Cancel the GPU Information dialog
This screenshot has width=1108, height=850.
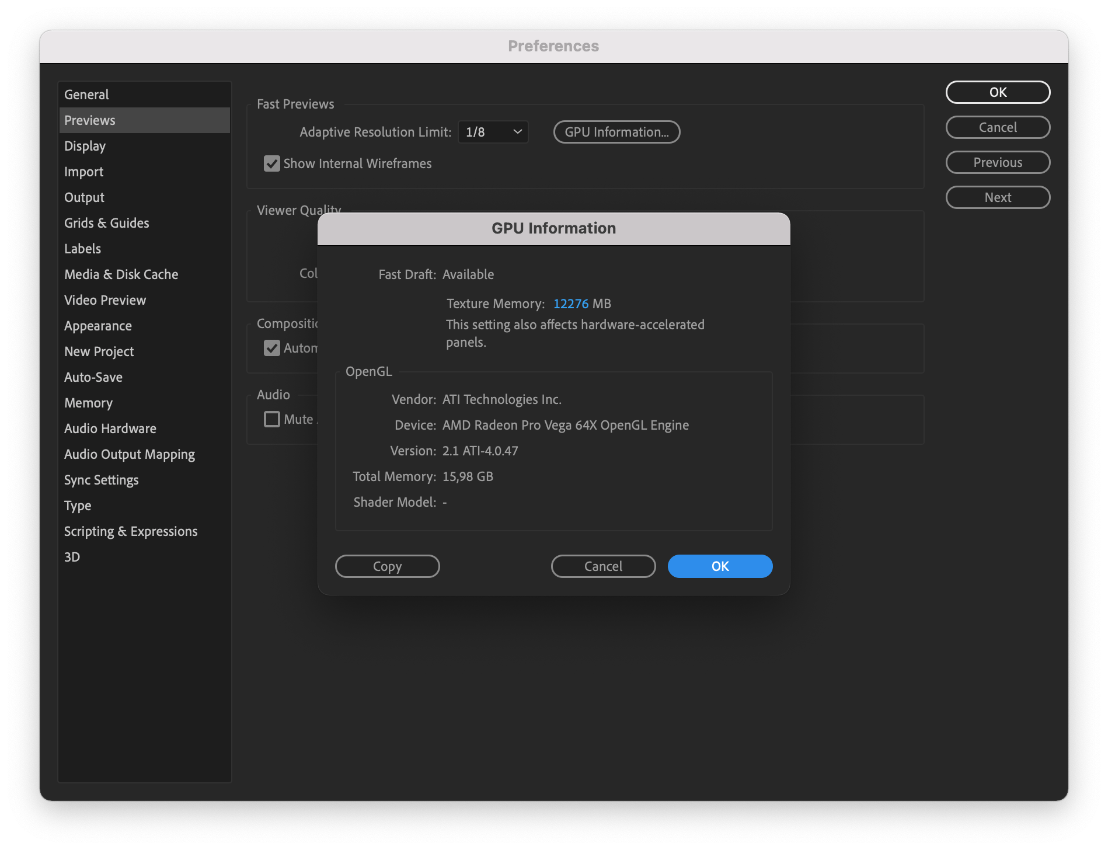602,566
